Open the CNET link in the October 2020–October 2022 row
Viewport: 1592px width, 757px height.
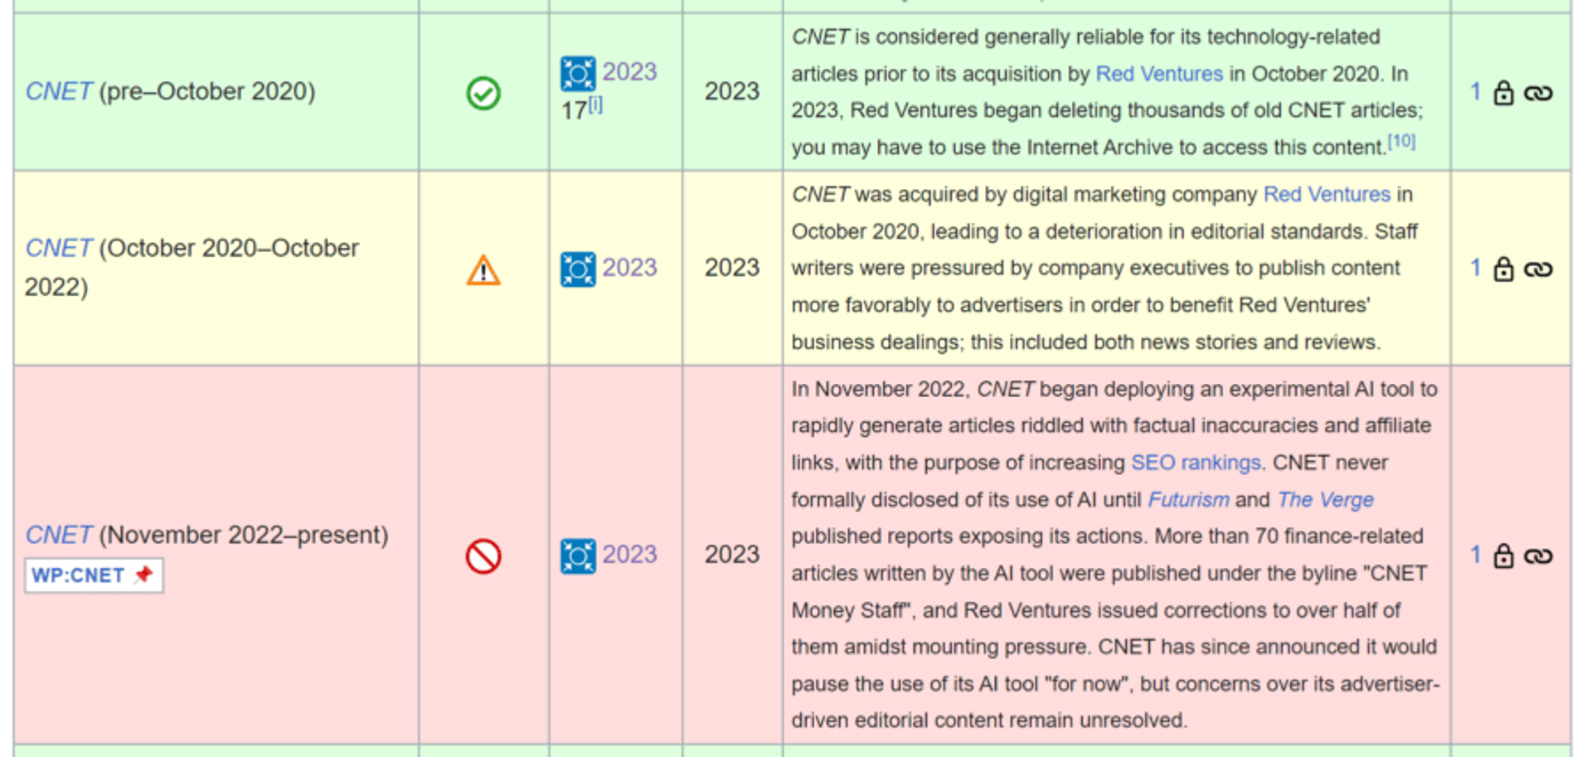[58, 248]
